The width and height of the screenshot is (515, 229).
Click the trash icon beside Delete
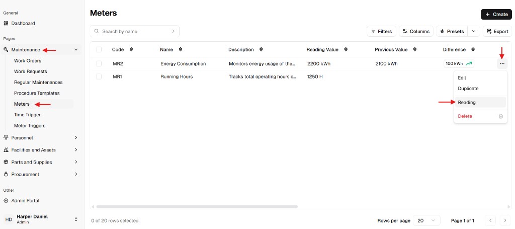[x=500, y=116]
